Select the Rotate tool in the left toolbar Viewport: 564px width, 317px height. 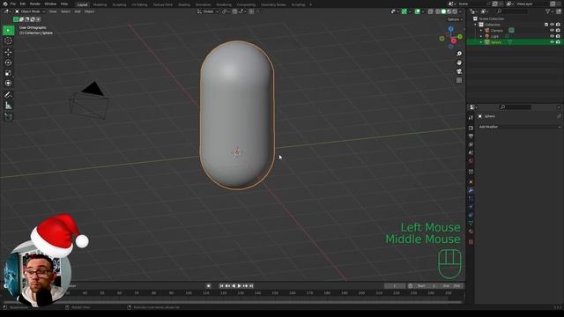pyautogui.click(x=8, y=63)
